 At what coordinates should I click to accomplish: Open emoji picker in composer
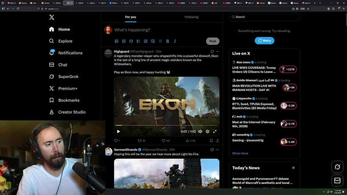(146, 41)
